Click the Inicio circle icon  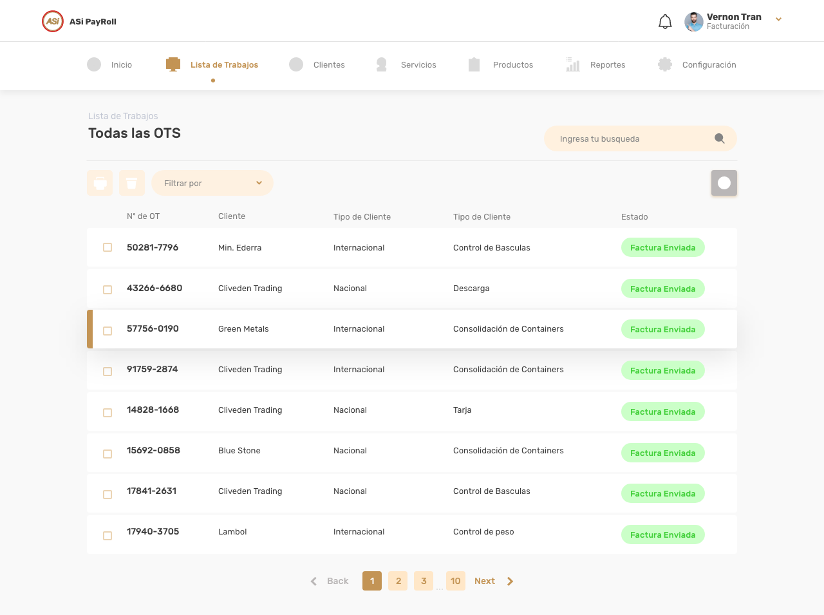(94, 64)
